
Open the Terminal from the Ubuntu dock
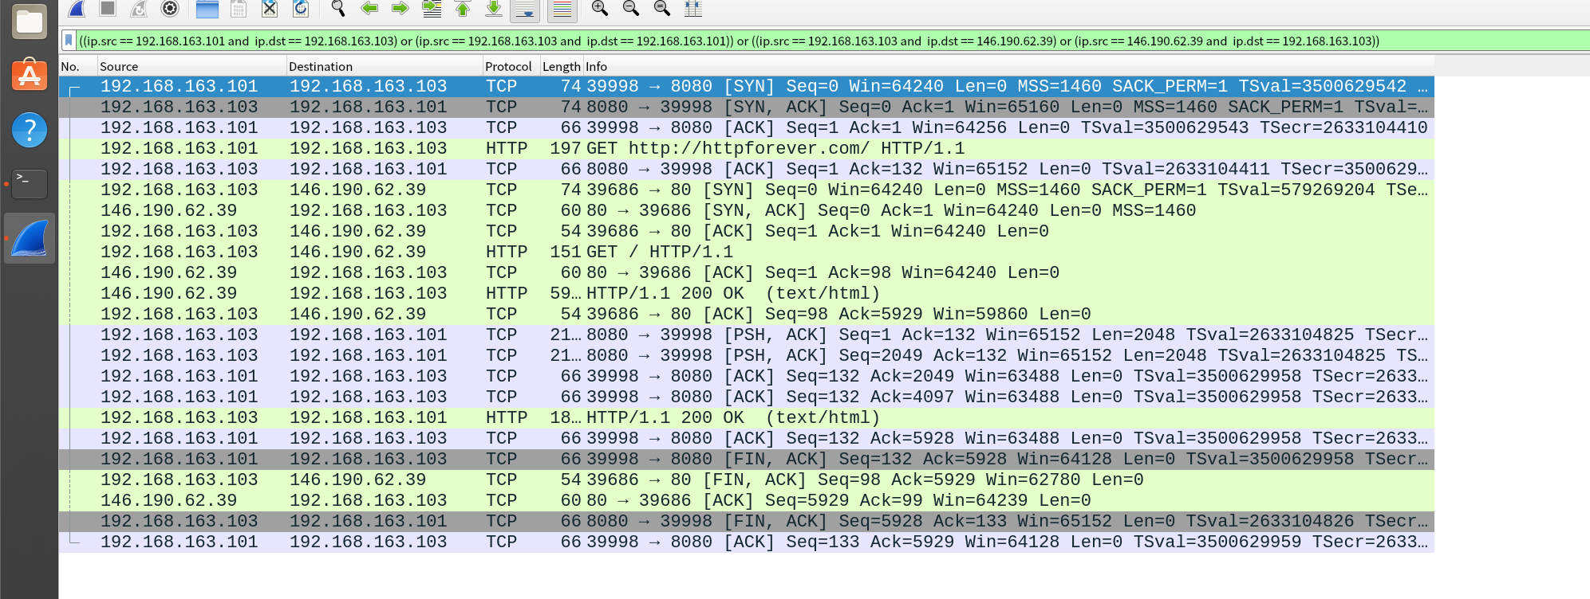30,183
